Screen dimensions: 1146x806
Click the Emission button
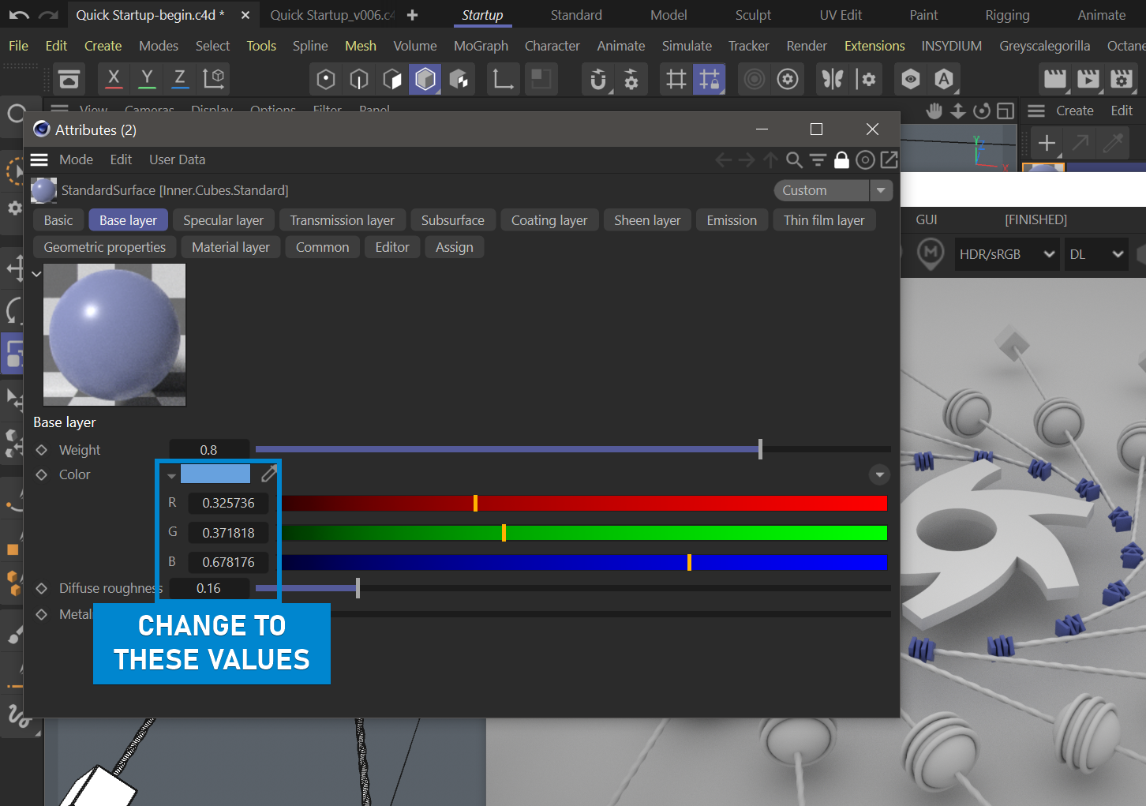tap(732, 220)
